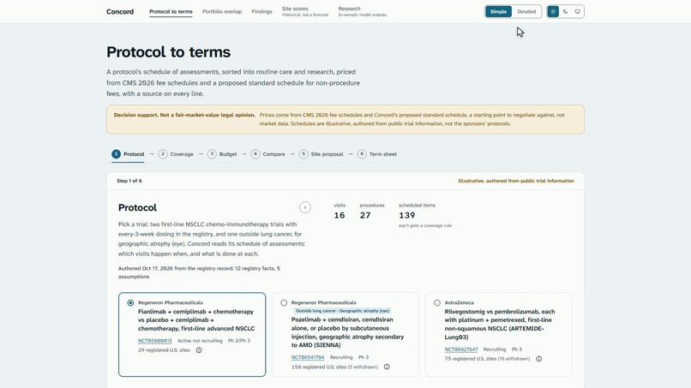Go to step 6 Term sheet
The image size is (691, 388).
click(x=377, y=154)
